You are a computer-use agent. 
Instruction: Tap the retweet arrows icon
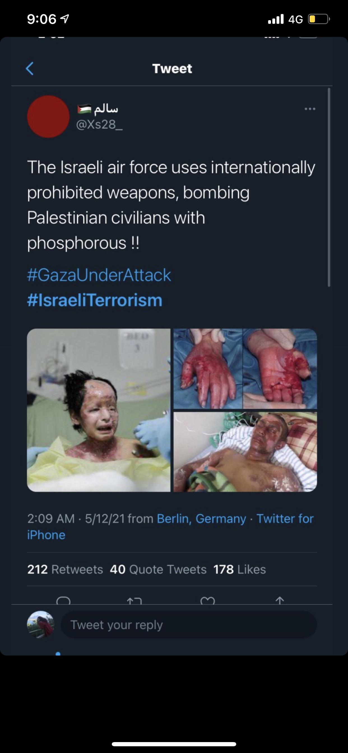(134, 600)
